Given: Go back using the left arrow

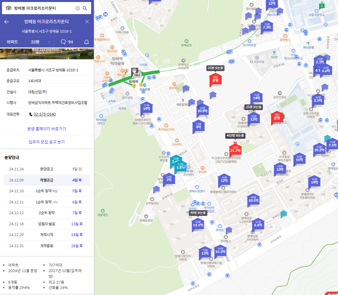Looking at the screenshot, I should [7, 22].
